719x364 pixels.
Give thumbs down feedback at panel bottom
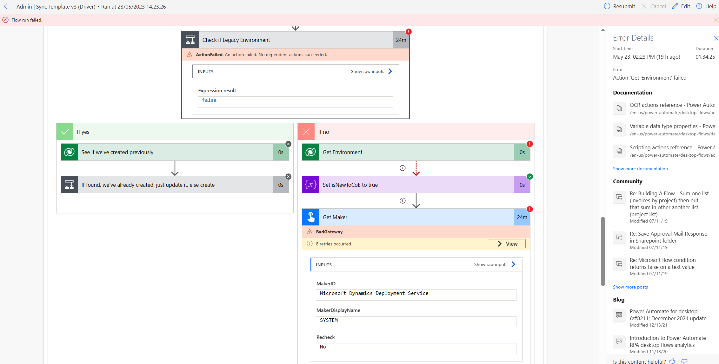(684, 361)
